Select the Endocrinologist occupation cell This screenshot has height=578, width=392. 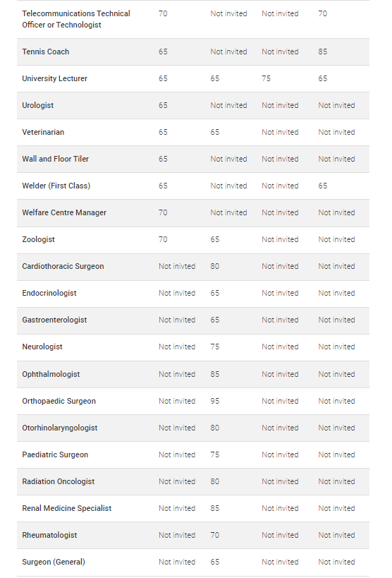[x=49, y=293]
